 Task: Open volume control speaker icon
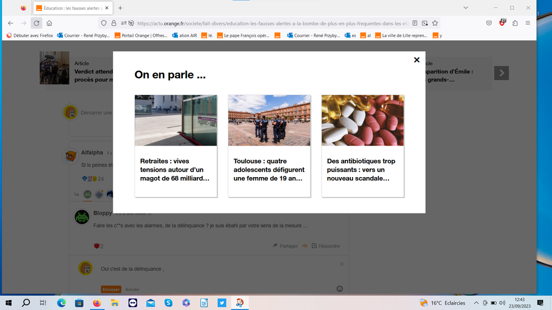pos(502,303)
